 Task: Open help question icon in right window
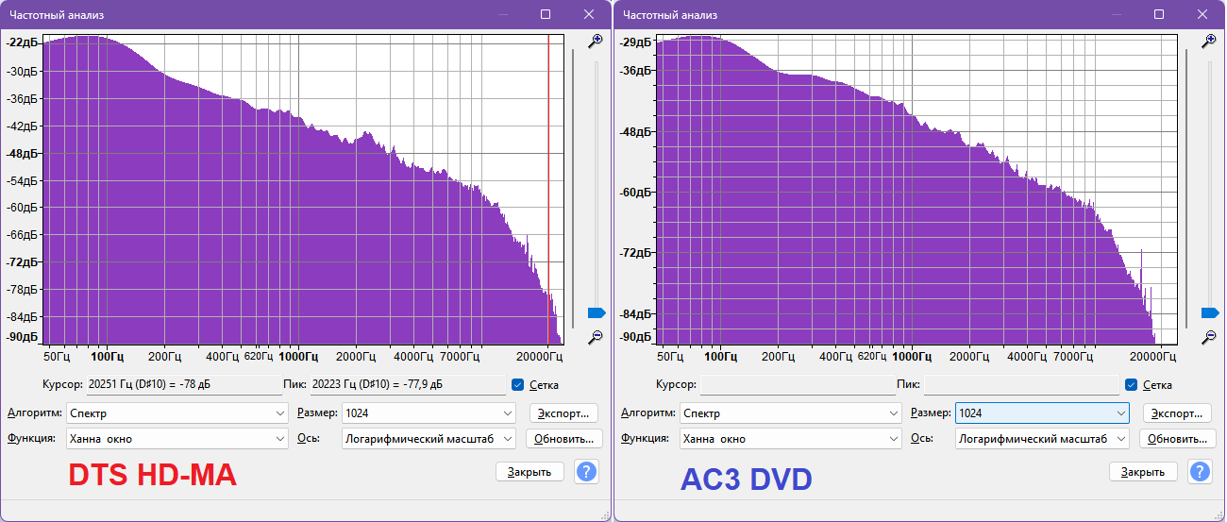1200,471
